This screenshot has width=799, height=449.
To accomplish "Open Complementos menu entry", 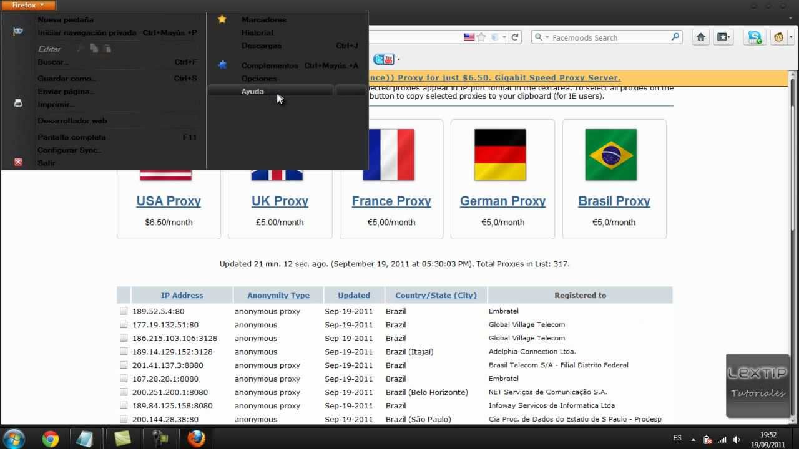I will [270, 65].
